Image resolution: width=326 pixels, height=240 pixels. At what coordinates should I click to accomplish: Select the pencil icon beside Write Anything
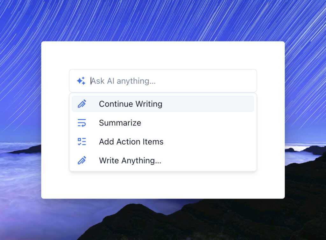[x=82, y=161]
